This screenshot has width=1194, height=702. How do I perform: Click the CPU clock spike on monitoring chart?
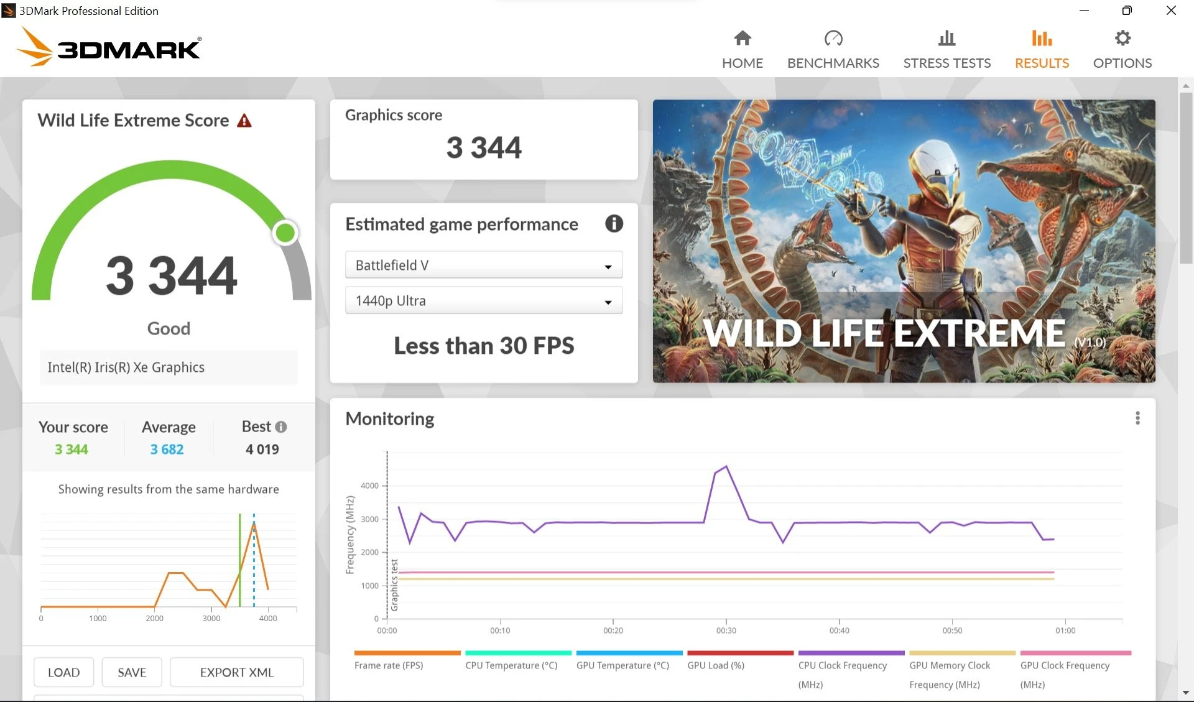pos(726,468)
